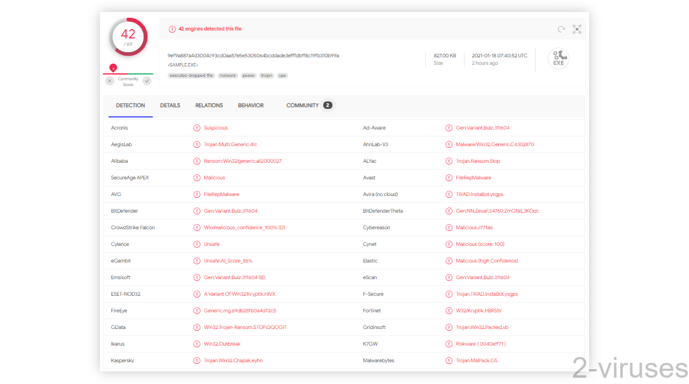Click Trojan.MalPack.GS detection result

[477, 361]
